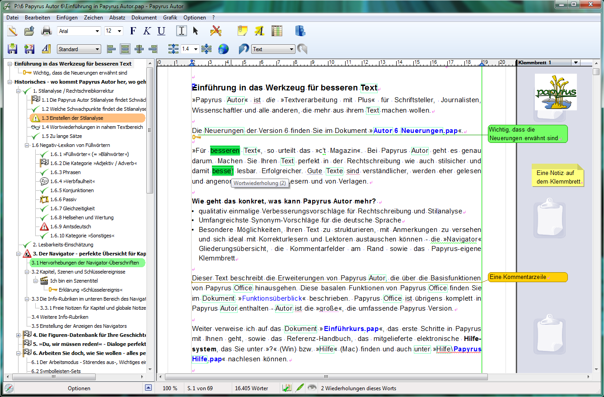The image size is (604, 397).
Task: Select the green comment 'Wichtig, dass die Neuerungen'
Action: tap(528, 134)
